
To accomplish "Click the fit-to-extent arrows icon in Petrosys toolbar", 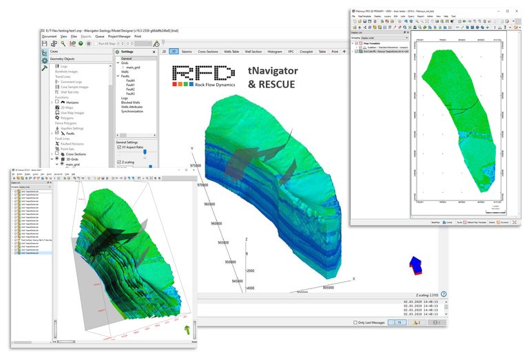I will coord(427,21).
